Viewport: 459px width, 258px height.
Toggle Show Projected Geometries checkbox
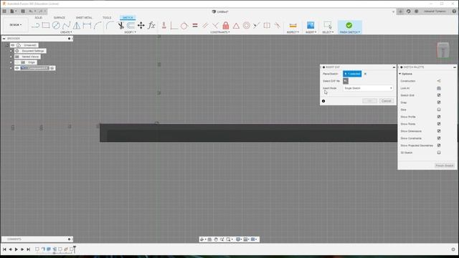point(439,145)
